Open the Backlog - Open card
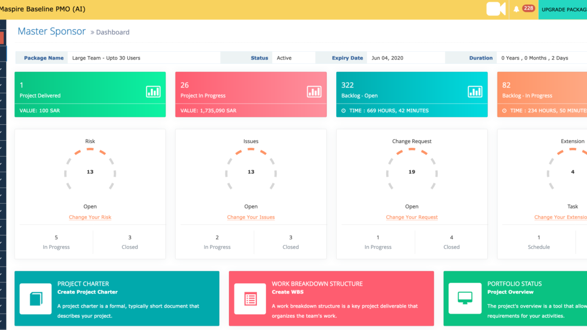587x330 pixels. [x=412, y=94]
